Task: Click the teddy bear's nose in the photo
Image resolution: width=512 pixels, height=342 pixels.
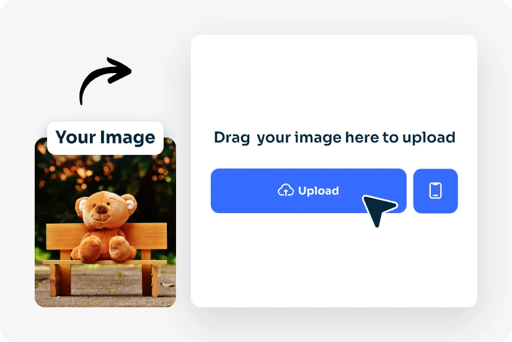Action: (102, 209)
